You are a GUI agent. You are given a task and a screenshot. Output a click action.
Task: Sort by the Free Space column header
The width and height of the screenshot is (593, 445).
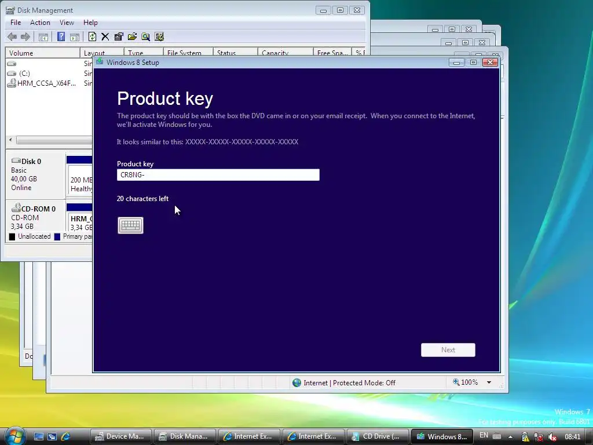332,53
